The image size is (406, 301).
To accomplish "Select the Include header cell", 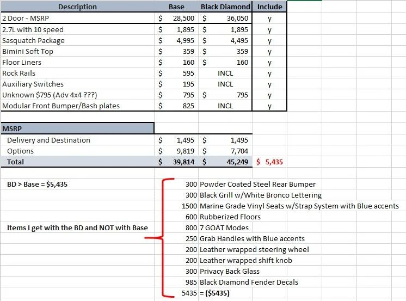I will 269,7.
